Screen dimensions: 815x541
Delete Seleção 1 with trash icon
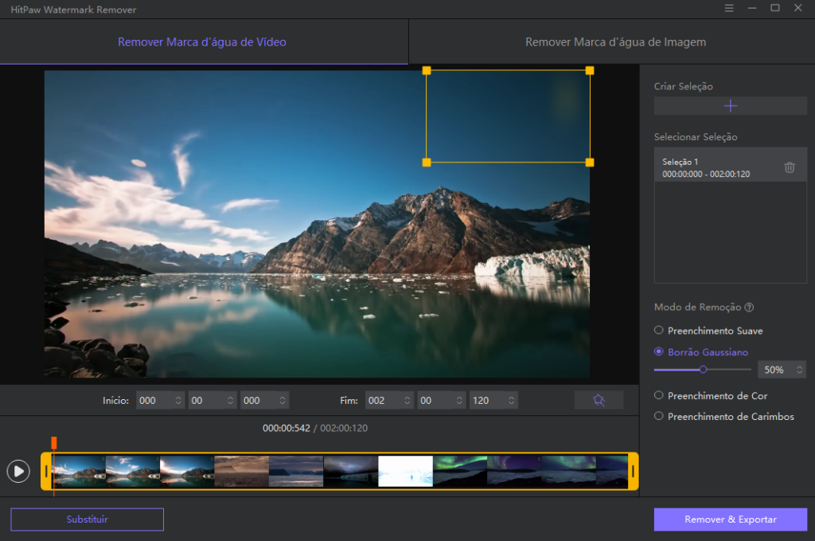pos(789,167)
